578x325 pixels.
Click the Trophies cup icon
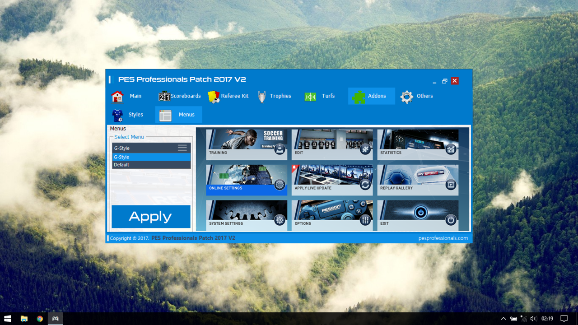click(262, 97)
